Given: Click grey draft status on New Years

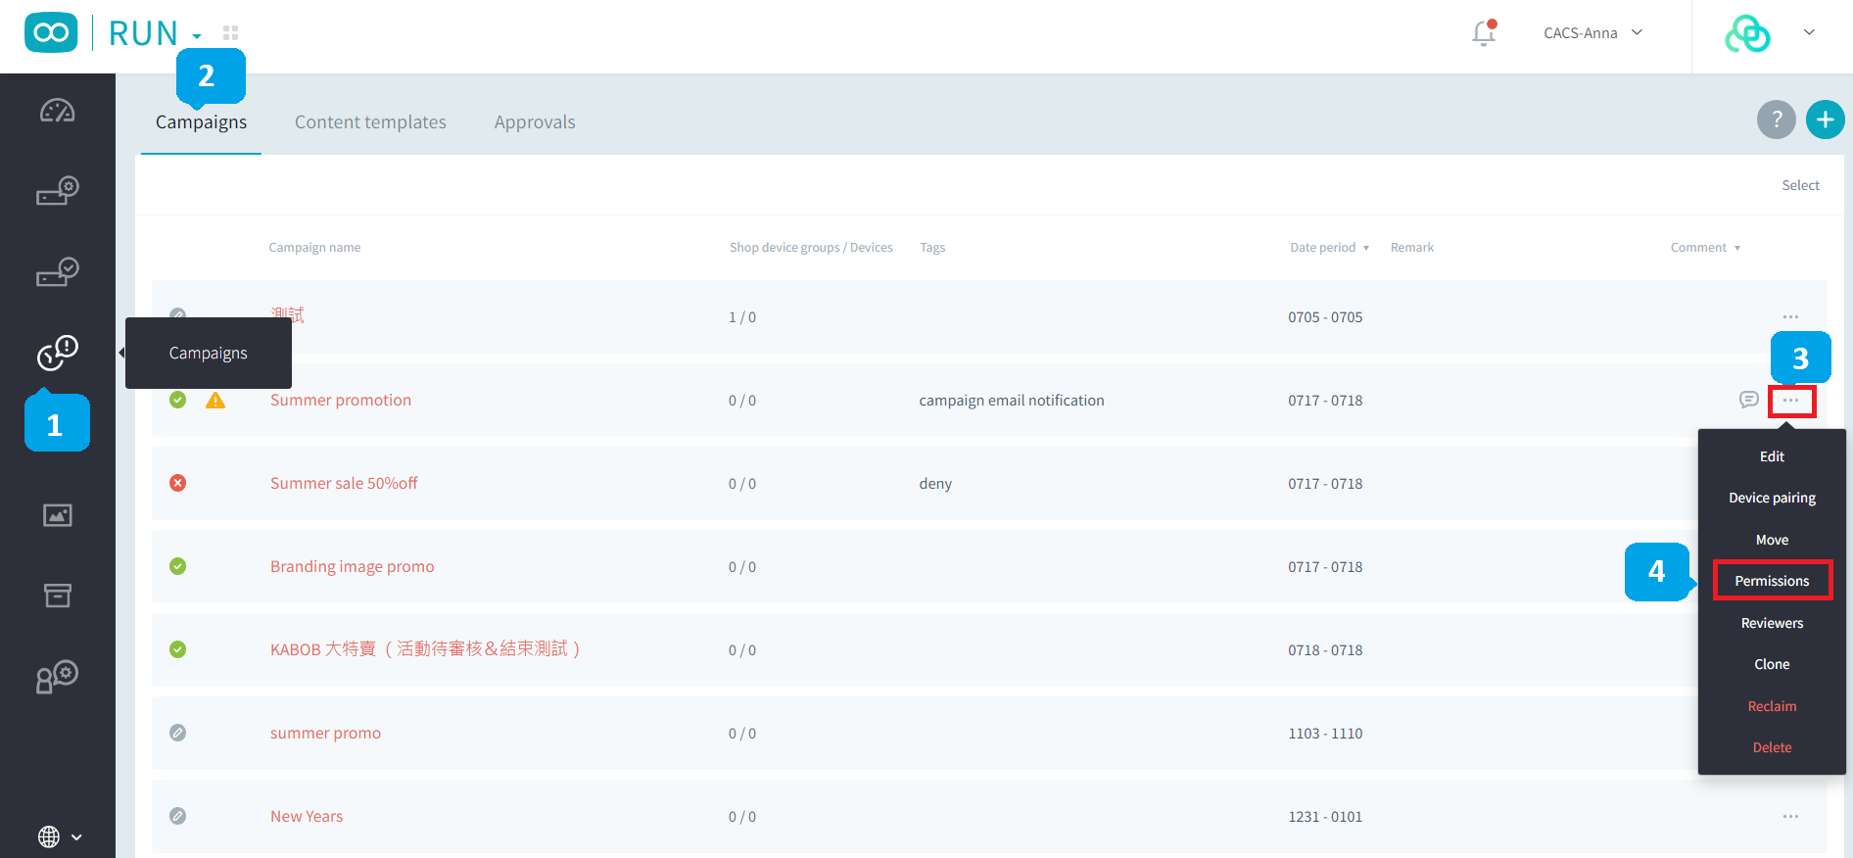Looking at the screenshot, I should [177, 816].
